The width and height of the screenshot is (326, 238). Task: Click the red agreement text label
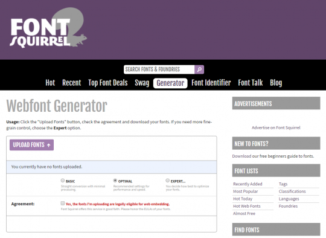(118, 204)
